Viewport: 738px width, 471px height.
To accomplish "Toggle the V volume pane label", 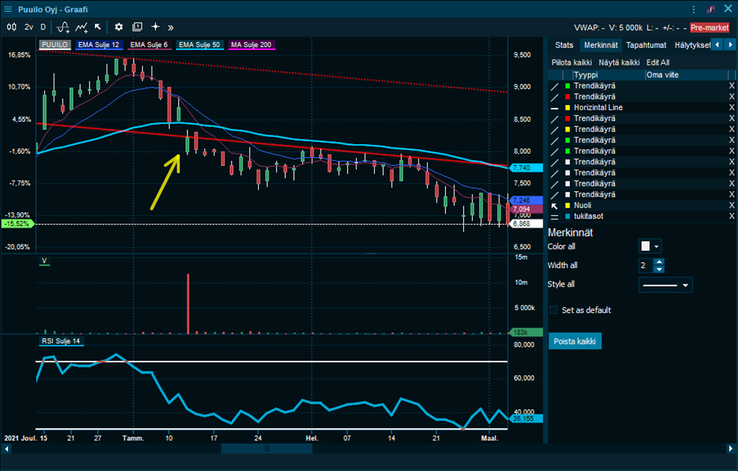I will point(44,261).
